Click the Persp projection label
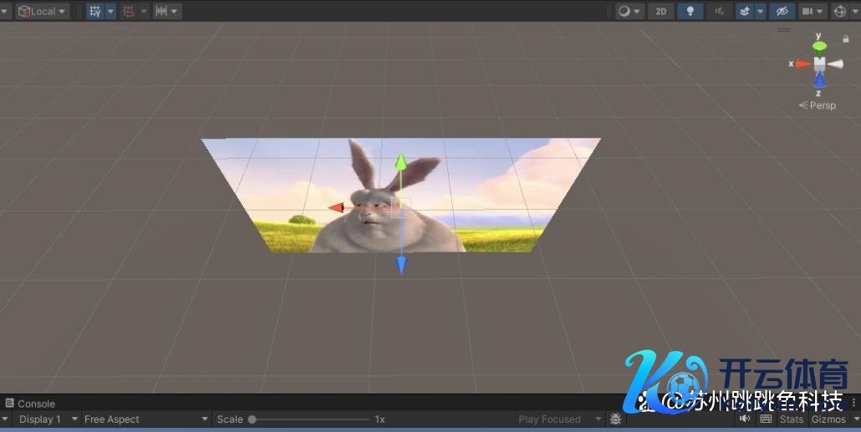The image size is (861, 432). coord(819,105)
